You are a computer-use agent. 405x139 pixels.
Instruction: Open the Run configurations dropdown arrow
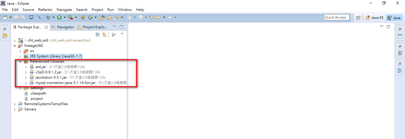[65, 17]
